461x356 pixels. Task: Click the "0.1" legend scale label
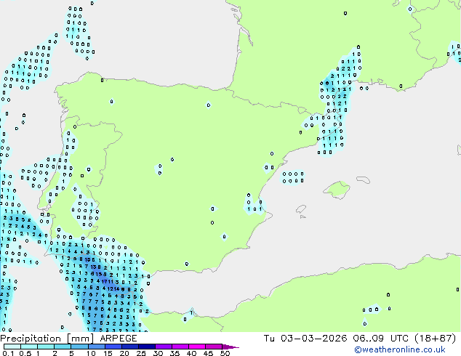pyautogui.click(x=8, y=353)
